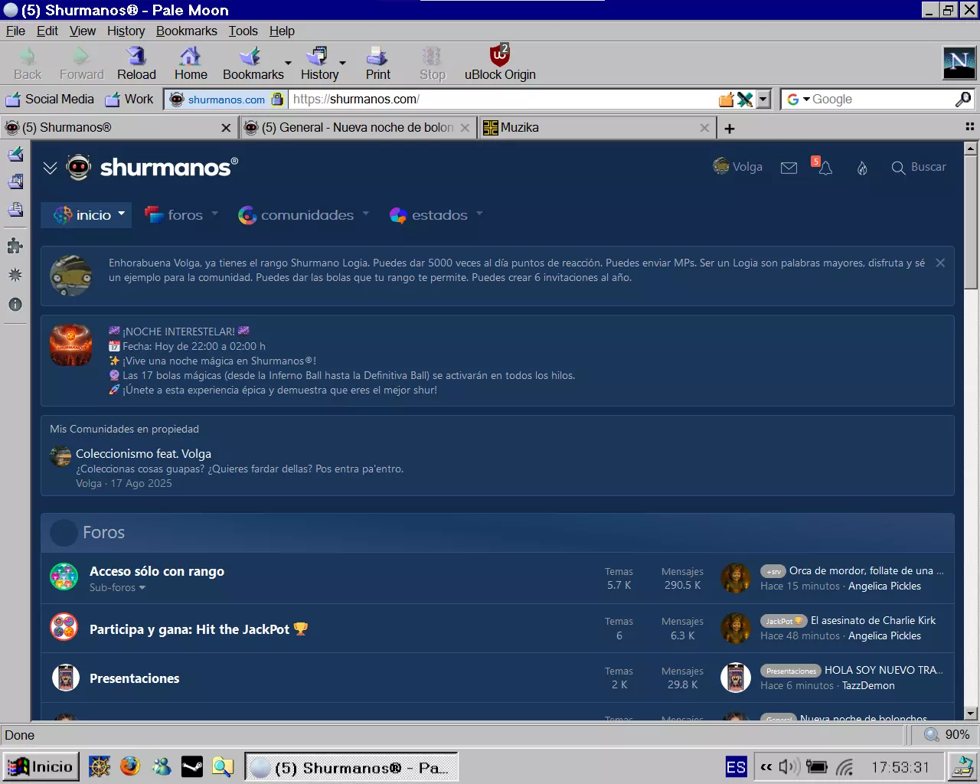This screenshot has height=784, width=980.
Task: Open a new tab with plus button
Action: coord(730,129)
